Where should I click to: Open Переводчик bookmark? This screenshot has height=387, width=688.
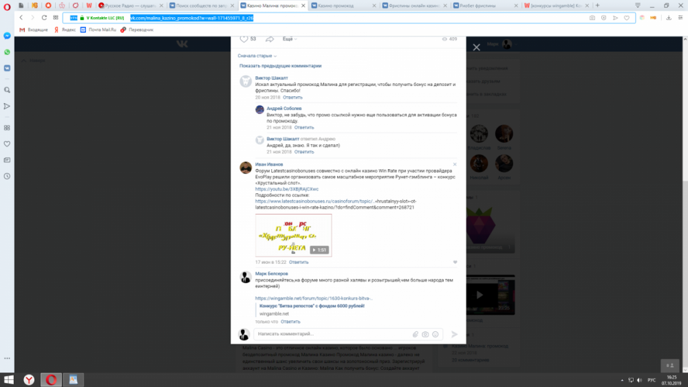137,30
